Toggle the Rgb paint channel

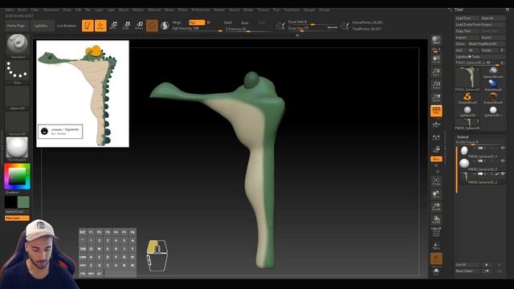[197, 22]
